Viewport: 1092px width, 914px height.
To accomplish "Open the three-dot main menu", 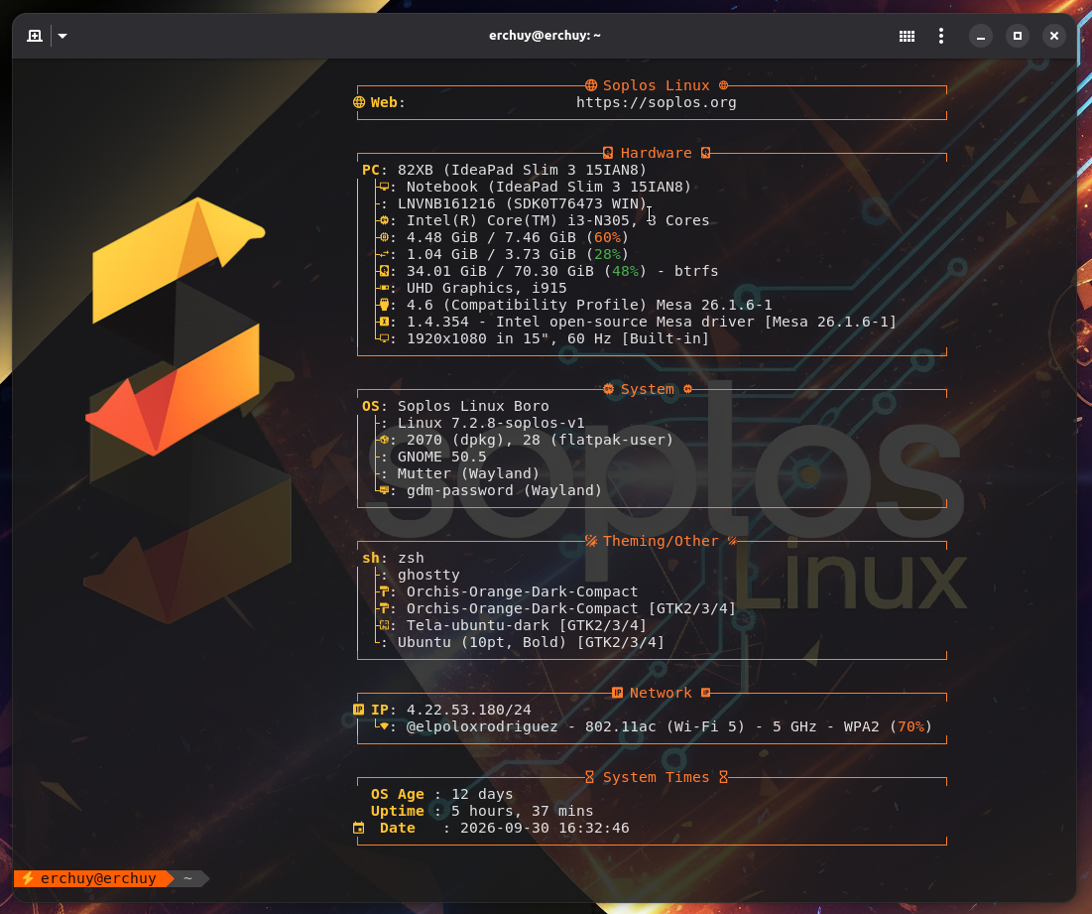I will [x=941, y=36].
